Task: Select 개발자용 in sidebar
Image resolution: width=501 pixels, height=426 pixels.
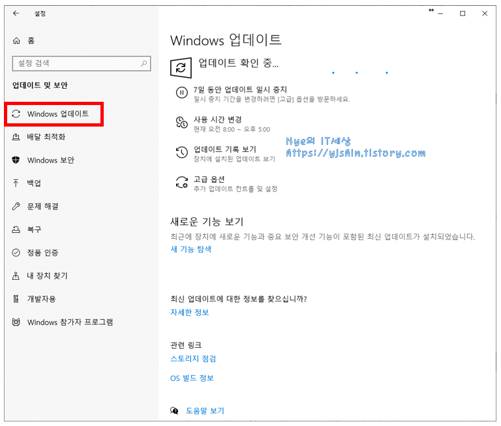Action: point(41,299)
